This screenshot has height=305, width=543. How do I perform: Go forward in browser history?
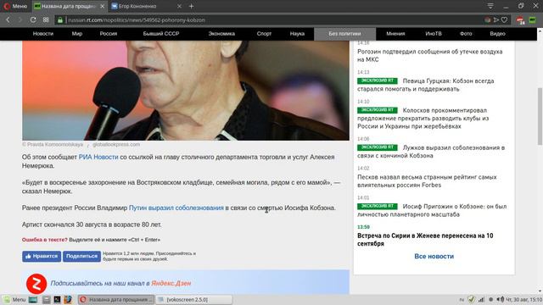pyautogui.click(x=20, y=19)
